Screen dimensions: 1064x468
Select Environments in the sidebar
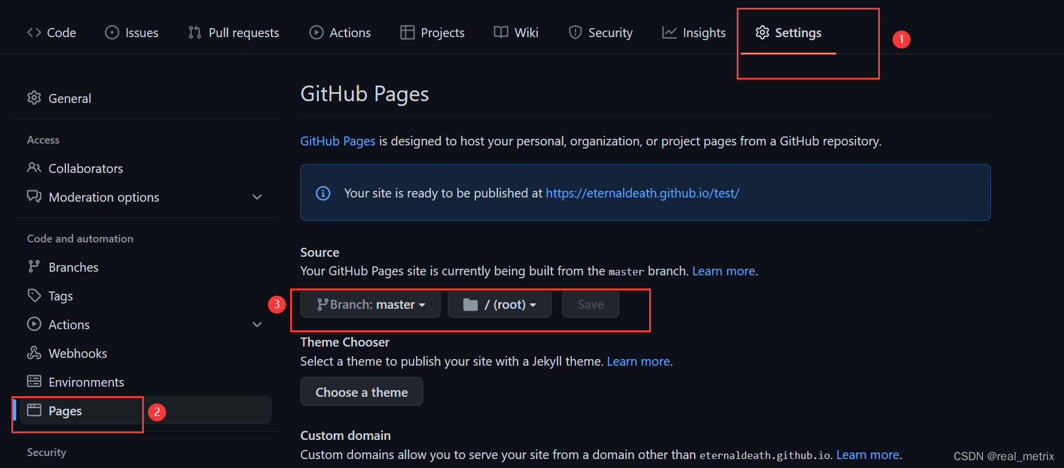point(146,382)
